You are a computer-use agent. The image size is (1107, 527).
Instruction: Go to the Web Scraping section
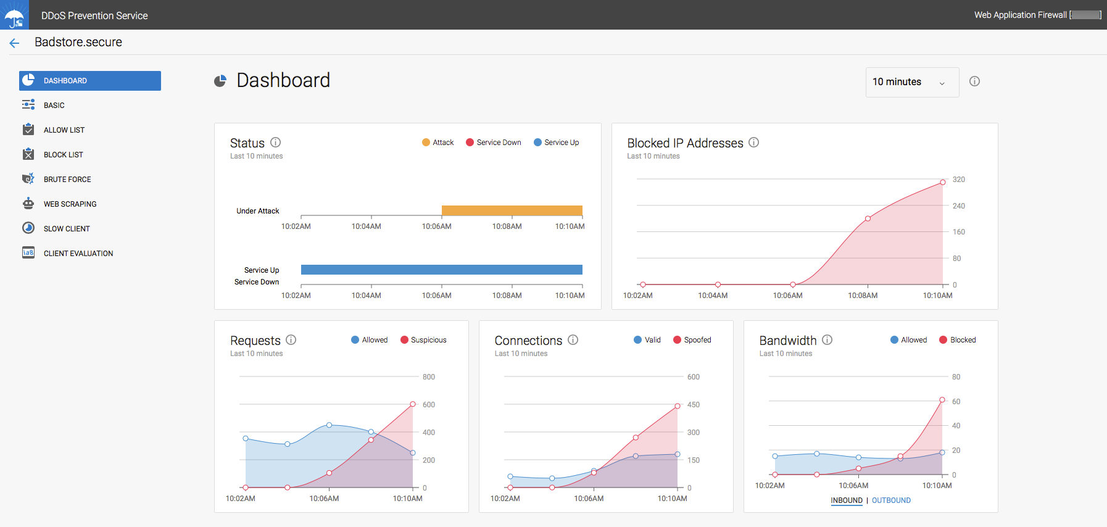click(x=70, y=204)
